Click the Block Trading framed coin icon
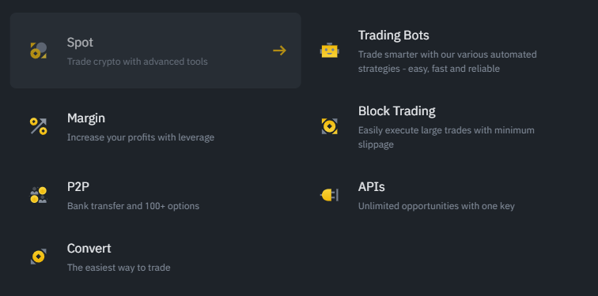 click(x=330, y=126)
